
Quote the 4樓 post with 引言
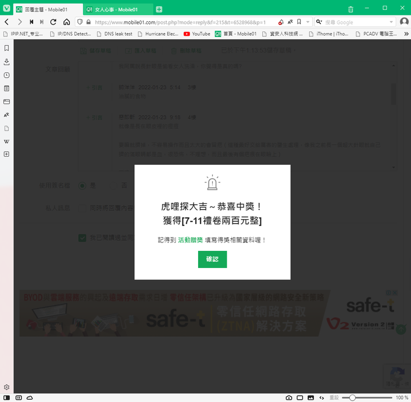click(x=94, y=117)
